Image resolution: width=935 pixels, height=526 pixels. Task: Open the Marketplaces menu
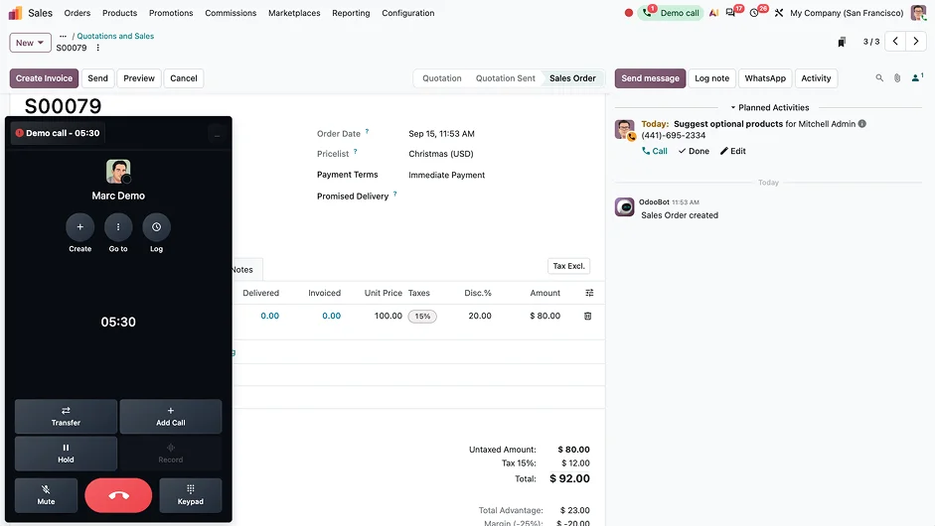tap(294, 13)
